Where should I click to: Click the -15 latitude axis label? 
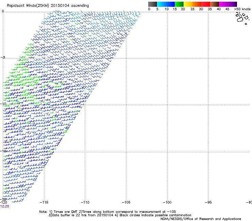pos(4,151)
